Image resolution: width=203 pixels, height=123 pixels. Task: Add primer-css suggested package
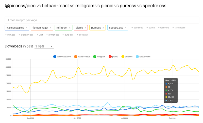[x=53, y=35]
